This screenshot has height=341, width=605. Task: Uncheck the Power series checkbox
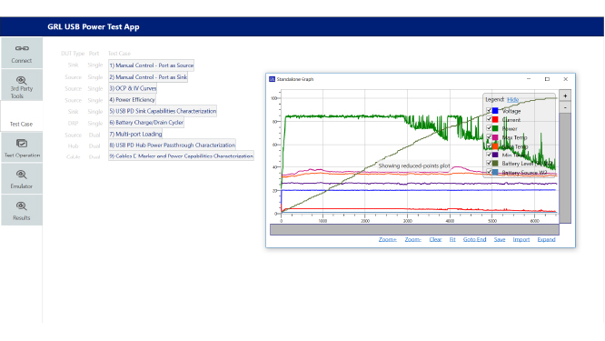(x=489, y=128)
